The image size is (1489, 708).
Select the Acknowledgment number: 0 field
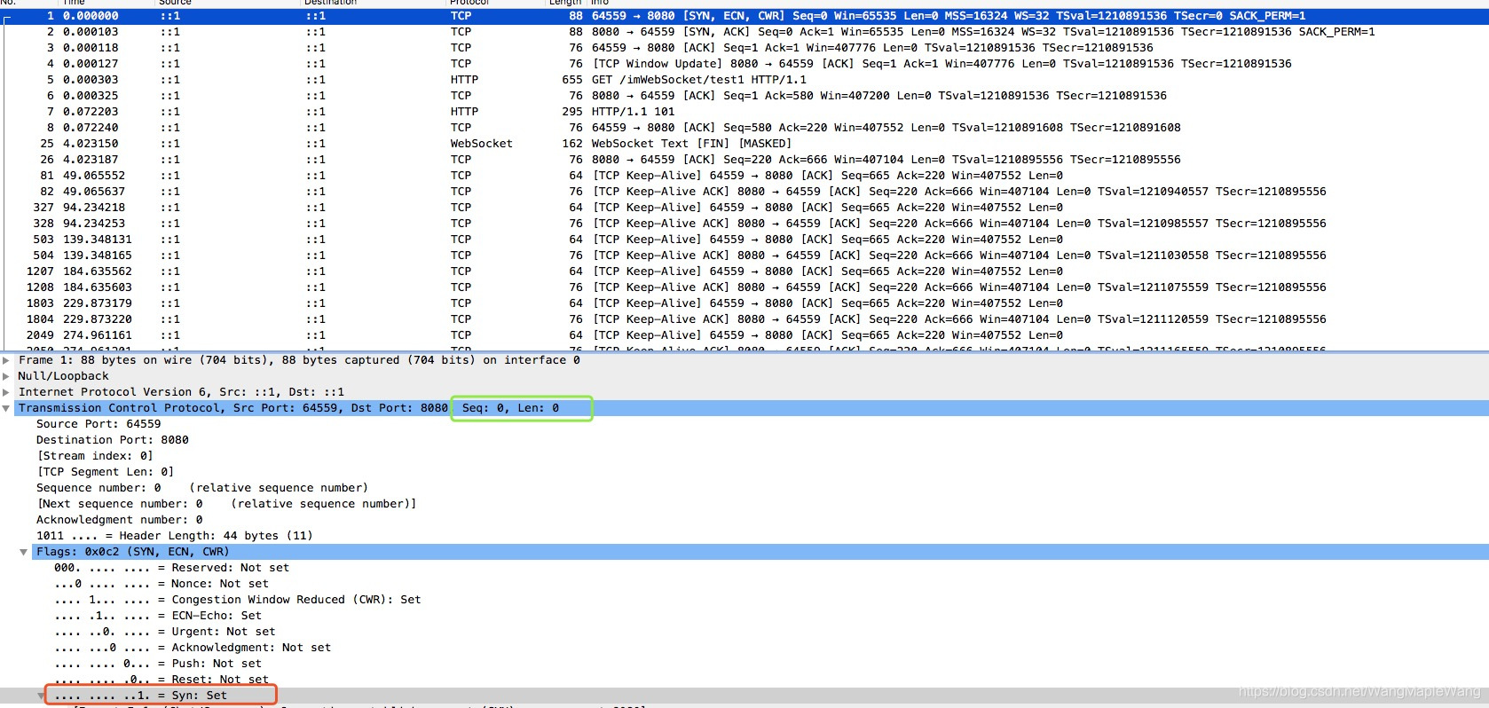pyautogui.click(x=120, y=520)
